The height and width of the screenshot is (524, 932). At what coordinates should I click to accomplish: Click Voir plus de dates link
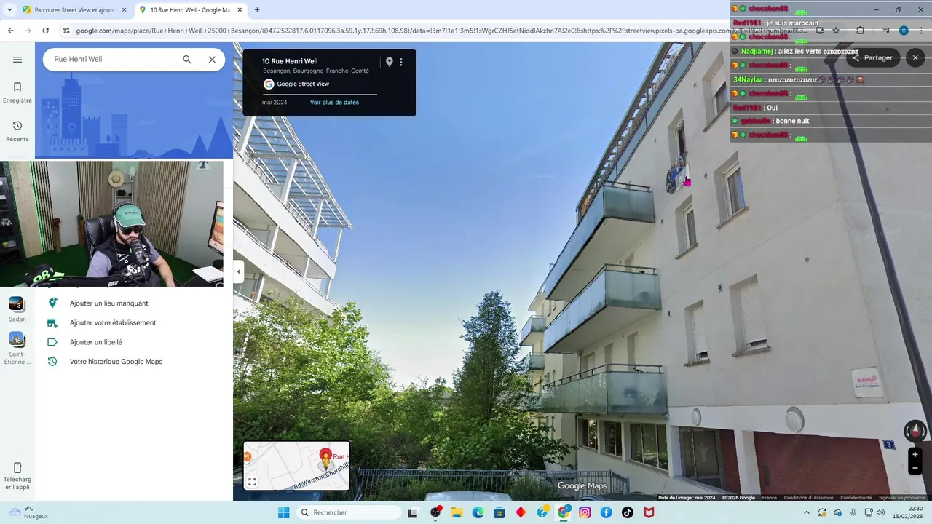334,103
